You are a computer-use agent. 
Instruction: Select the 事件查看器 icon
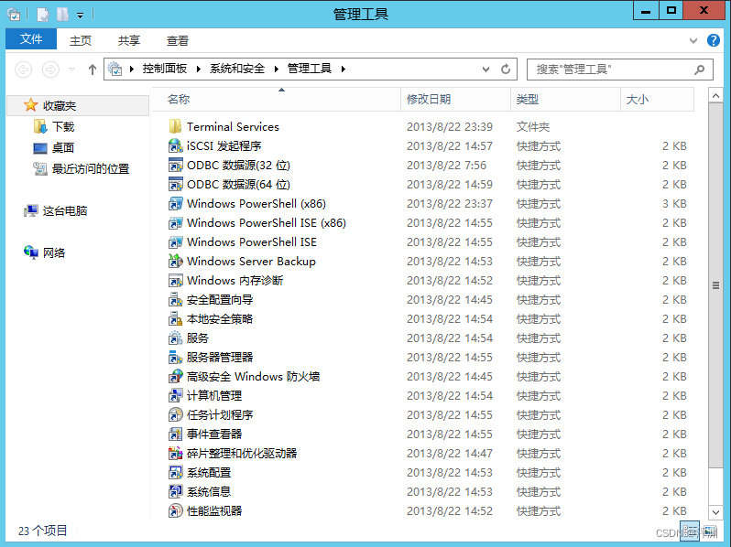(x=175, y=434)
